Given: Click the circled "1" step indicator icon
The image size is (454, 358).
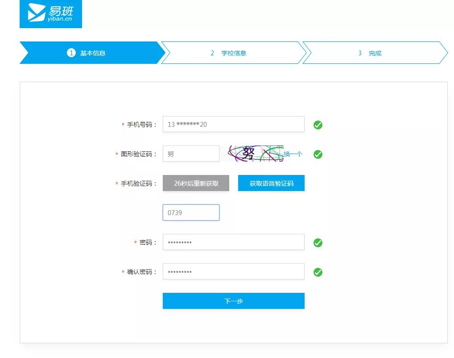Looking at the screenshot, I should point(70,53).
